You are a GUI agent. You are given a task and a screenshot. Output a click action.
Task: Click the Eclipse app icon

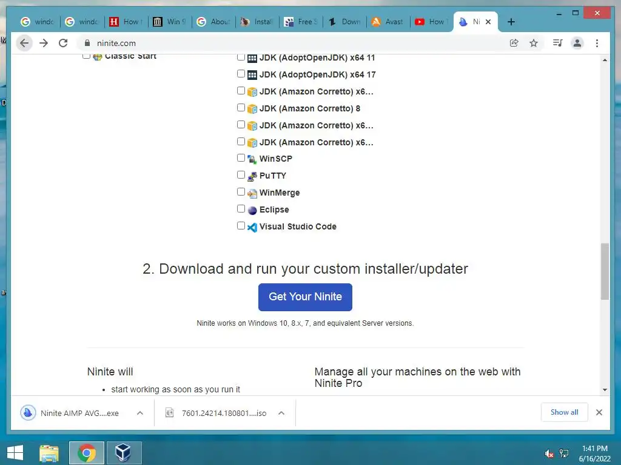(x=252, y=210)
